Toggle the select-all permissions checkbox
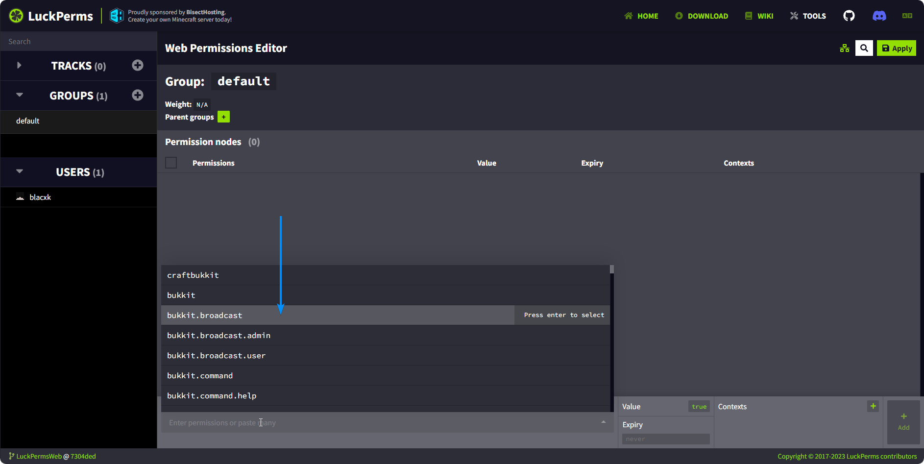This screenshot has height=464, width=924. click(x=171, y=163)
